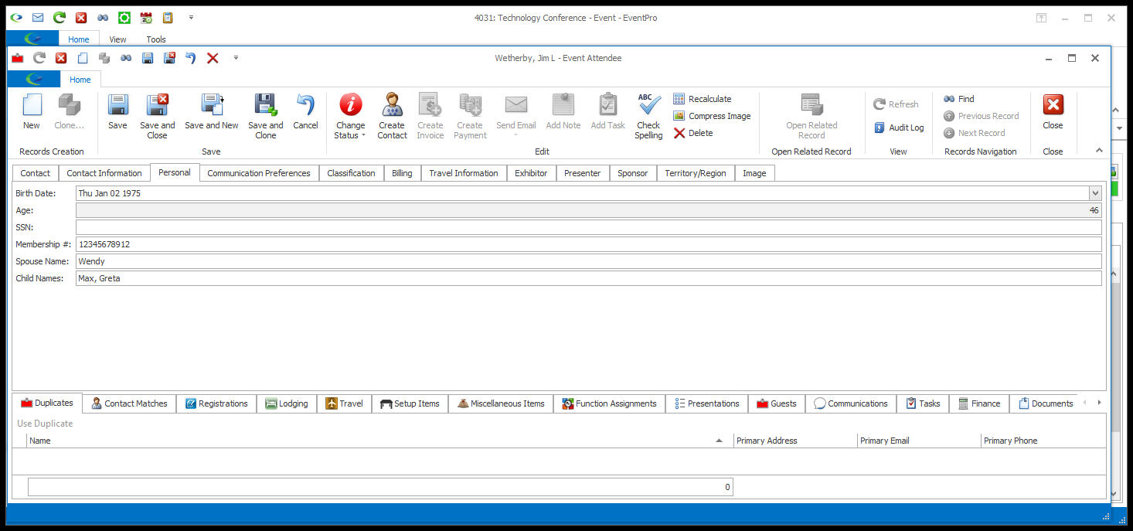The height and width of the screenshot is (531, 1133).
Task: Click mail envelope icon in EventPro toolbar
Action: point(38,17)
